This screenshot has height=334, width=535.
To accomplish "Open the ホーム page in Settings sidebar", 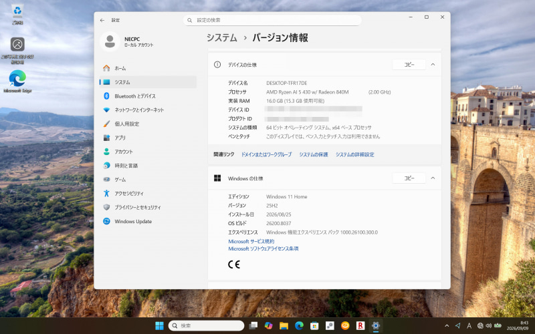I will (x=148, y=68).
